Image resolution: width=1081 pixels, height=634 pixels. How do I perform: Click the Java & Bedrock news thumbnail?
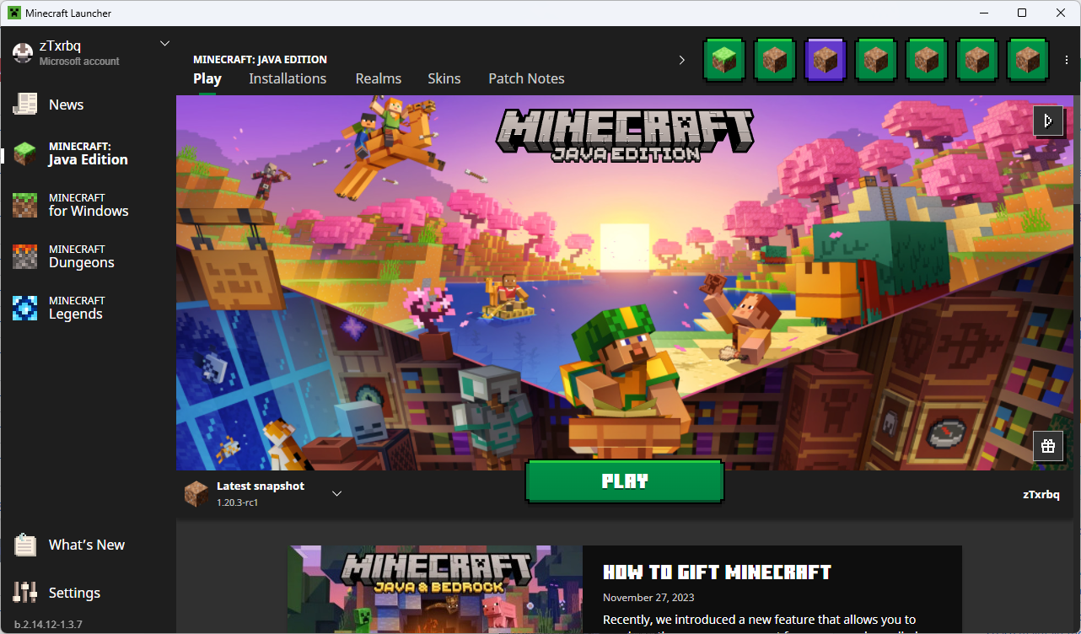pos(435,589)
